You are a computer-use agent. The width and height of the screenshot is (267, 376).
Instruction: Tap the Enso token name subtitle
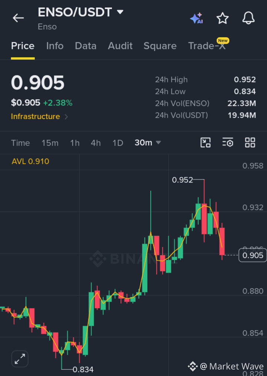tap(47, 27)
